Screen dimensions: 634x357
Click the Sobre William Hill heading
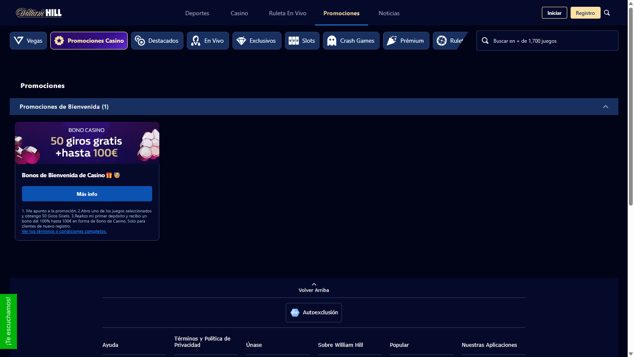tap(341, 345)
